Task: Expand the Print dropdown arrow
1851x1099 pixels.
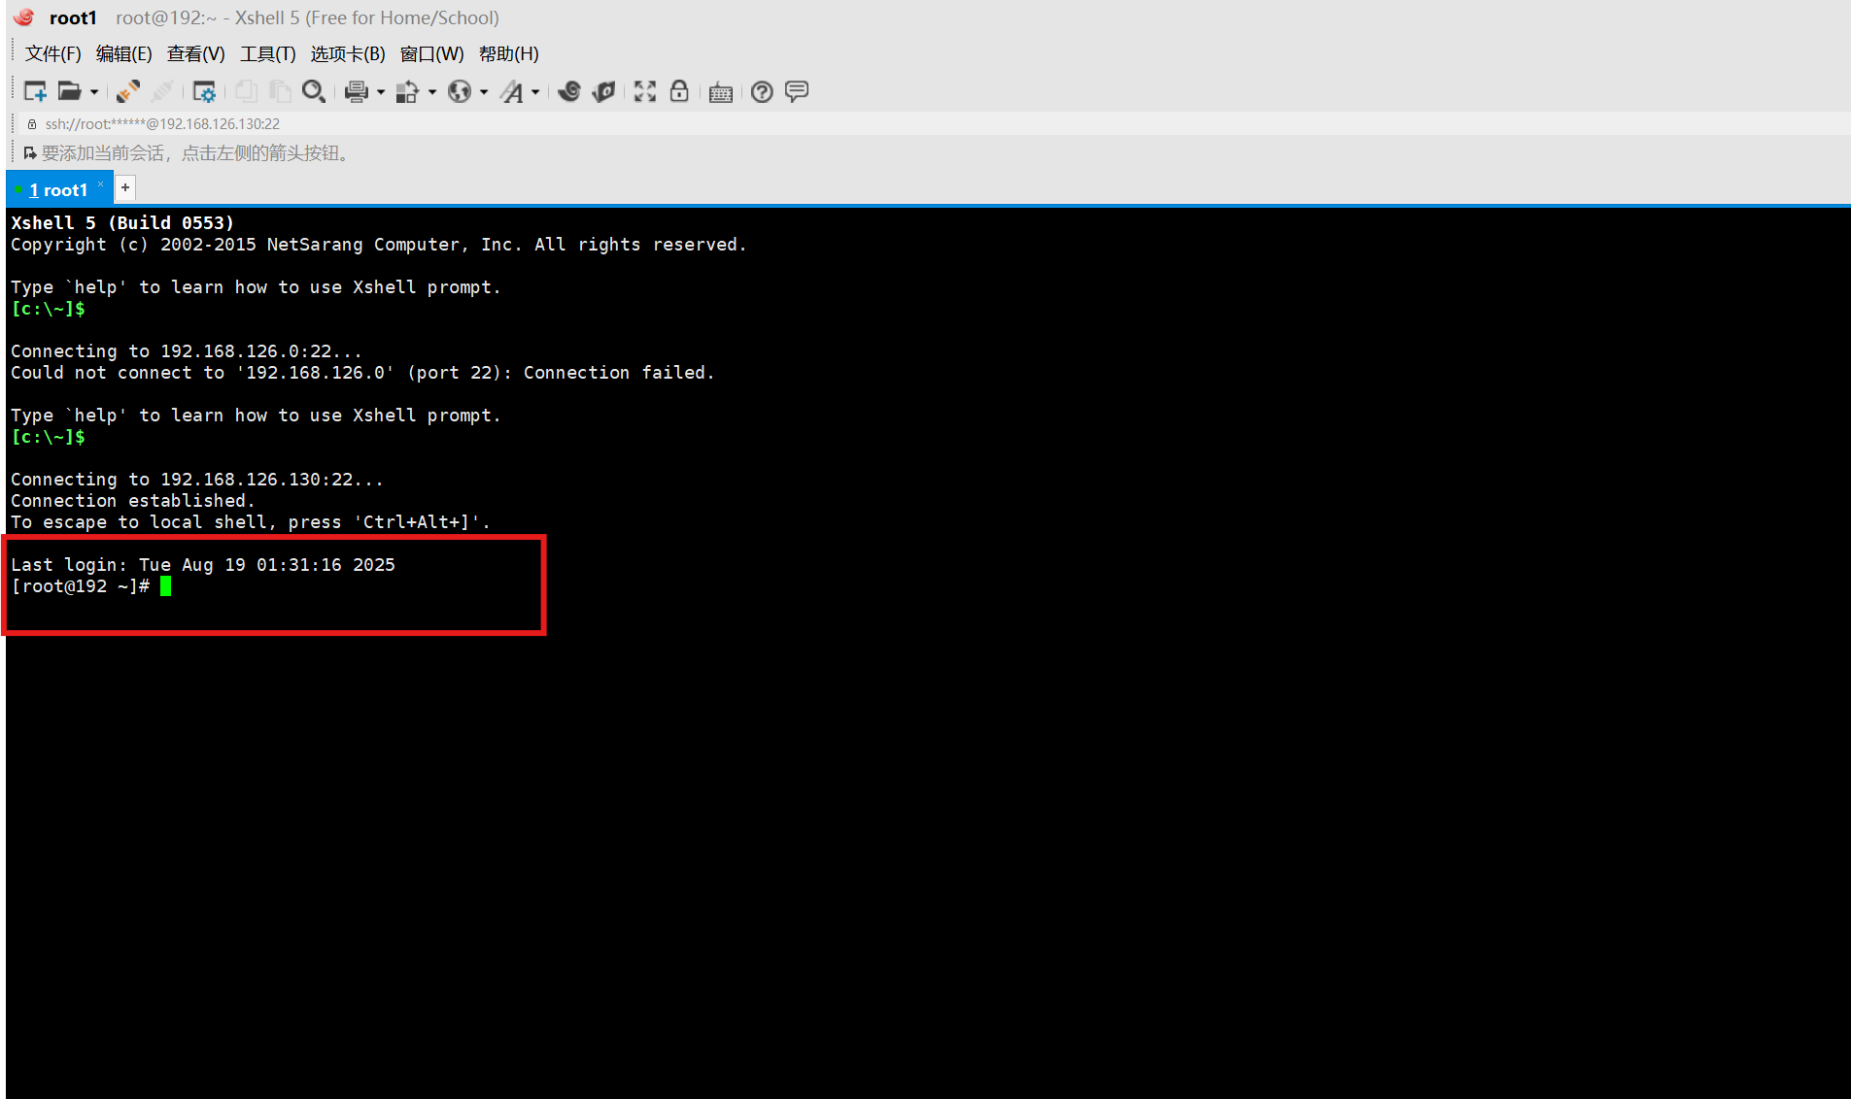Action: pos(381,92)
